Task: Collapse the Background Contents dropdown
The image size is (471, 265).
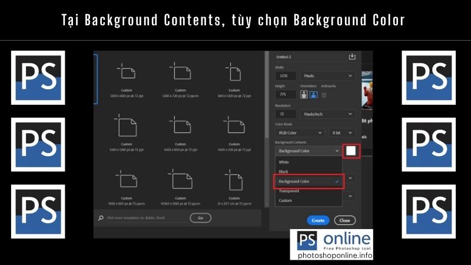Action: 309,151
